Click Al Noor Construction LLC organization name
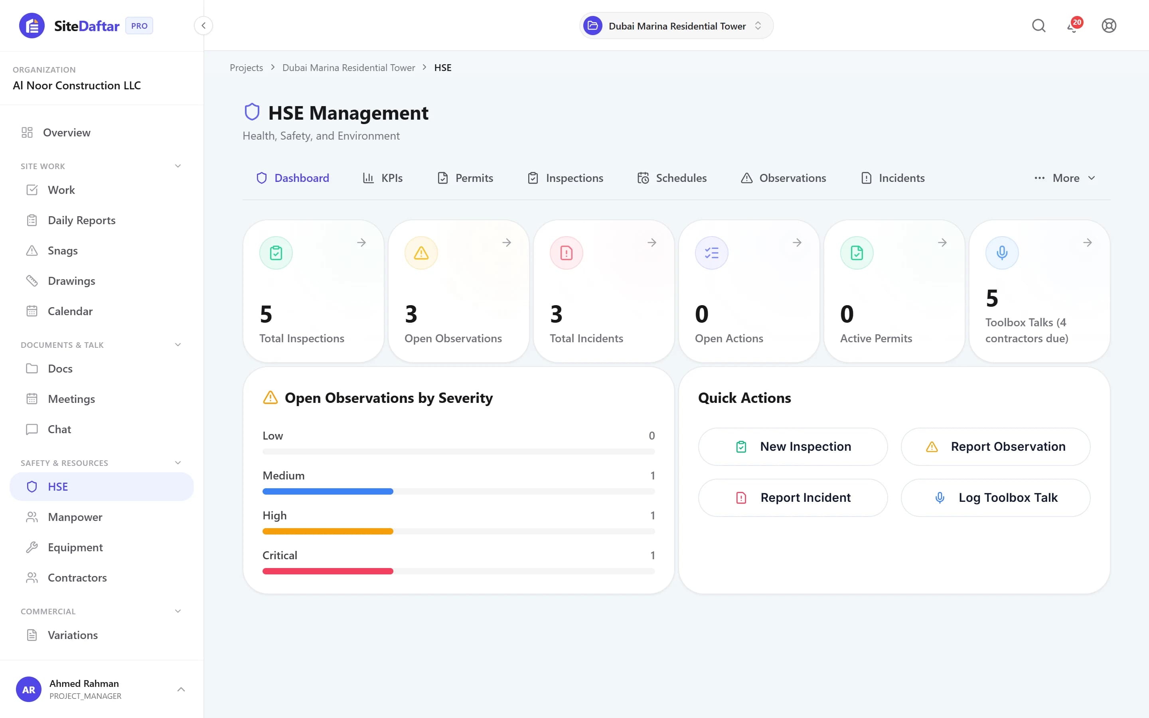The width and height of the screenshot is (1149, 718). (x=77, y=85)
